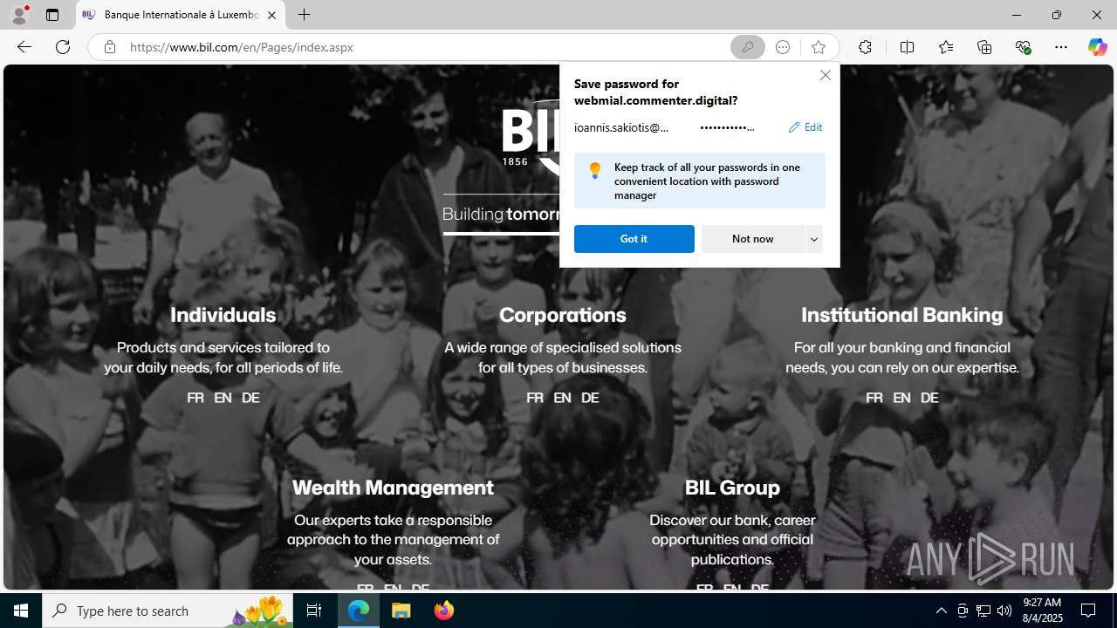The width and height of the screenshot is (1117, 628).
Task: Open Windows Start menu
Action: 21,611
